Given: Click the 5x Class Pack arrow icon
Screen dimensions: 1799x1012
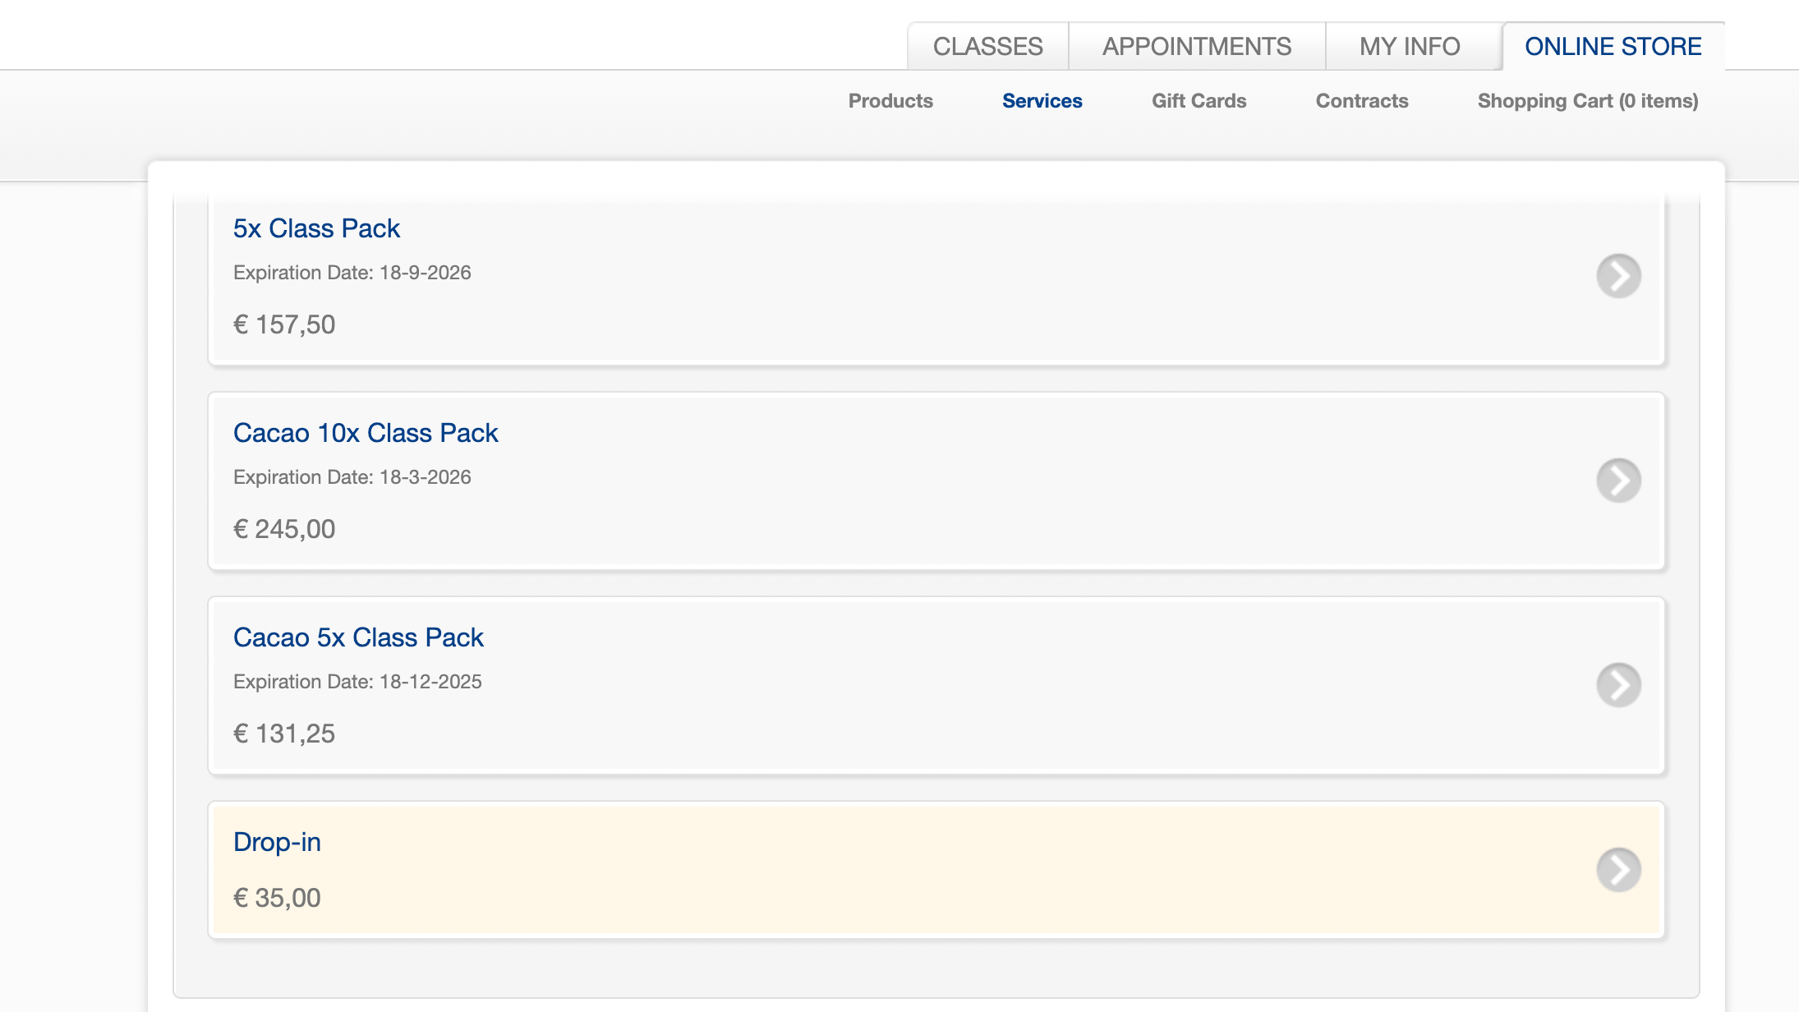Looking at the screenshot, I should click(x=1618, y=276).
